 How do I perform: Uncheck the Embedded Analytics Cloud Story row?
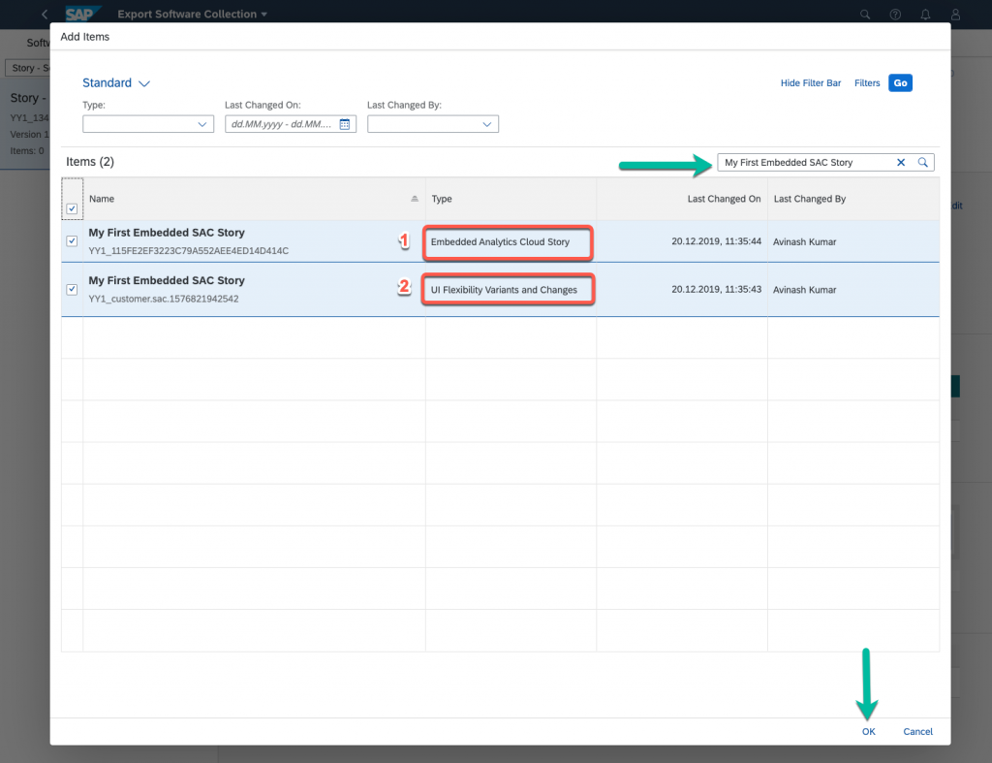72,240
